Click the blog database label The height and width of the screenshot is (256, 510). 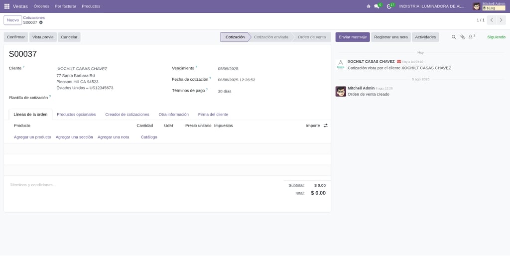[x=494, y=8]
